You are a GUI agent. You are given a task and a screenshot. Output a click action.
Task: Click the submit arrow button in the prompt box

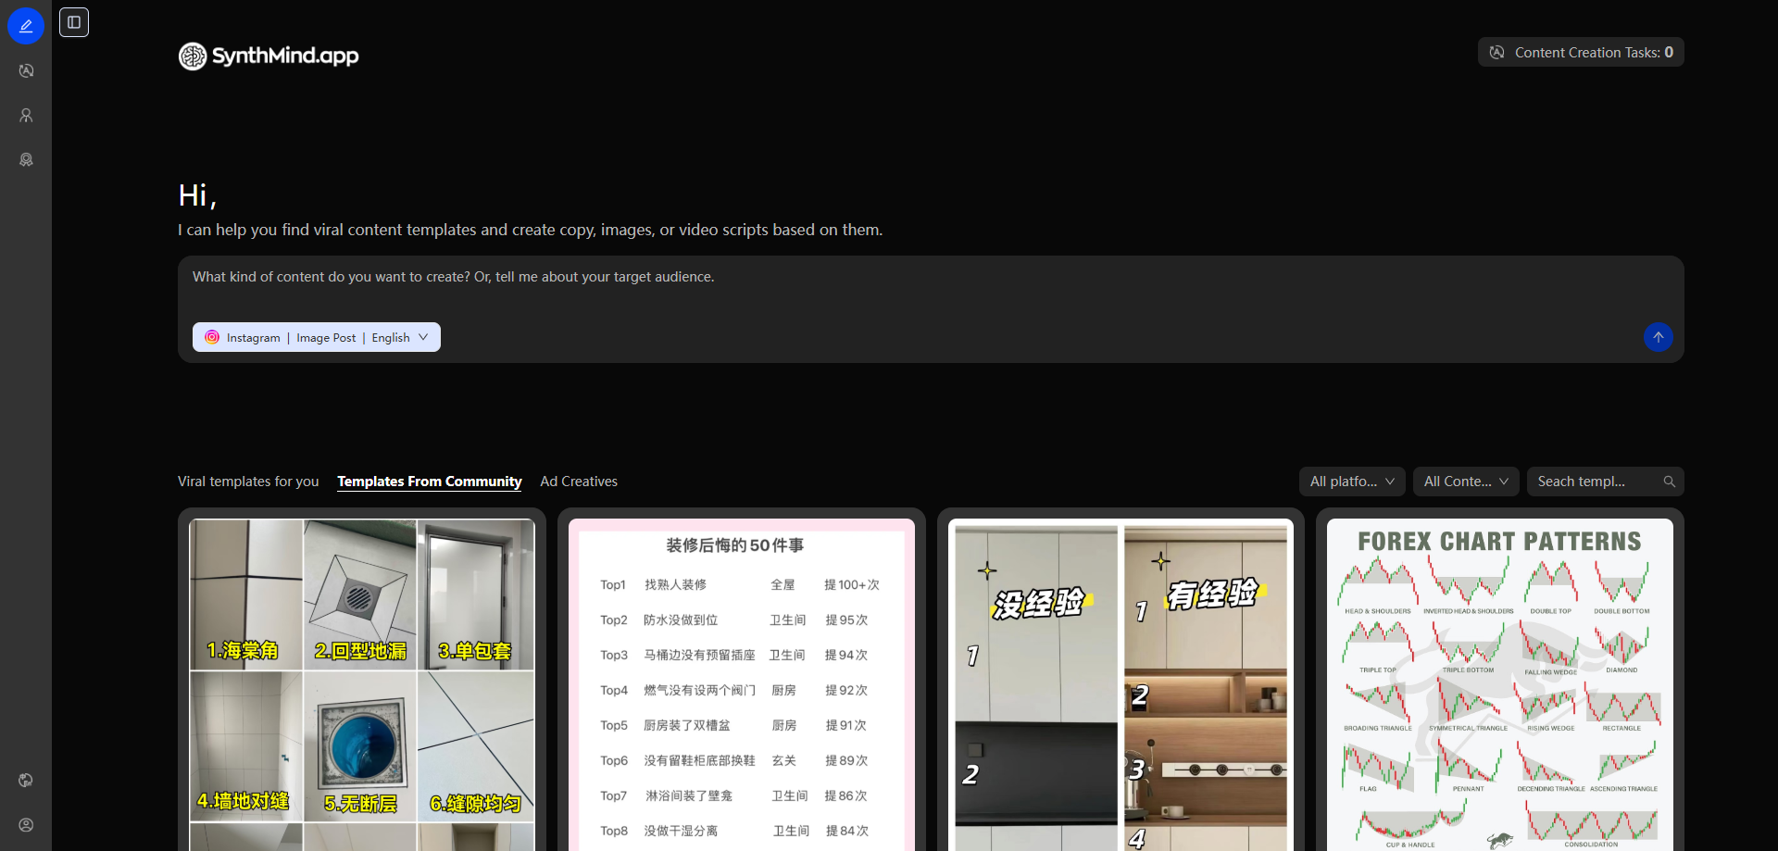pyautogui.click(x=1659, y=337)
